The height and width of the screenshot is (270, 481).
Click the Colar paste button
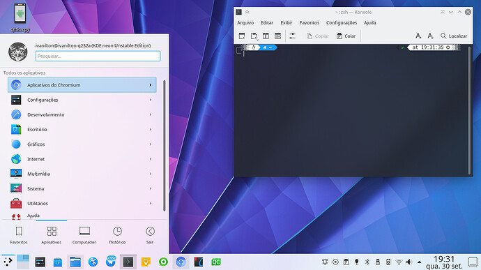346,36
